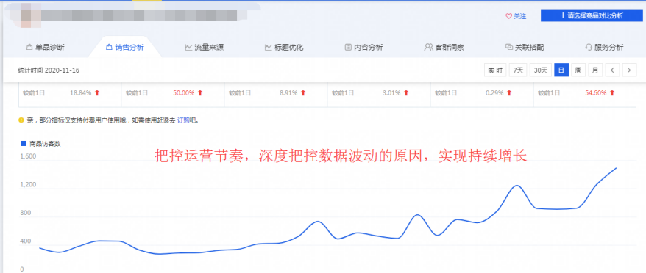Select the 30天 time range
Screen dimensions: 646x273
pos(540,70)
